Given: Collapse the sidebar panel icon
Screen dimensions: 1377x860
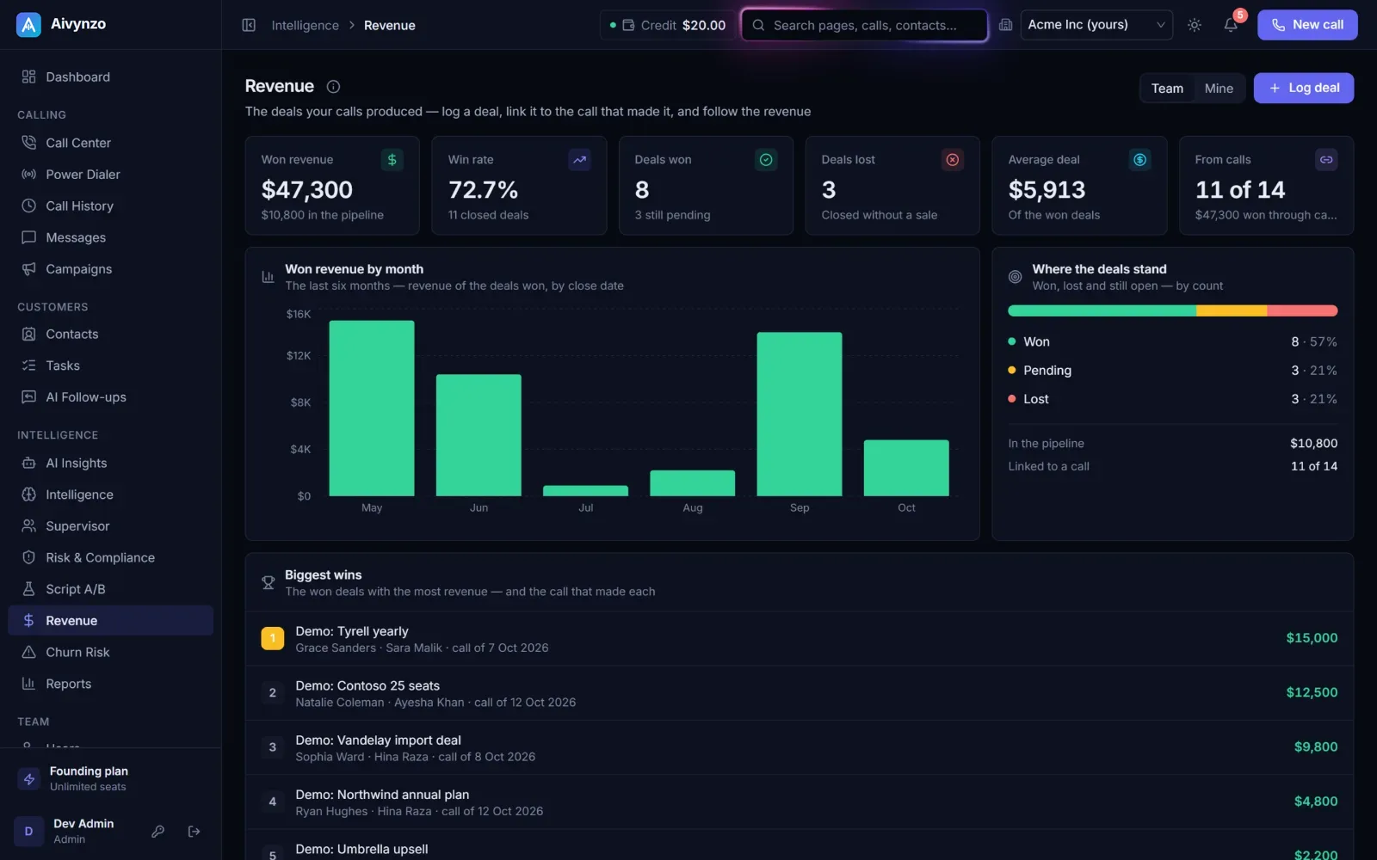Looking at the screenshot, I should 249,25.
